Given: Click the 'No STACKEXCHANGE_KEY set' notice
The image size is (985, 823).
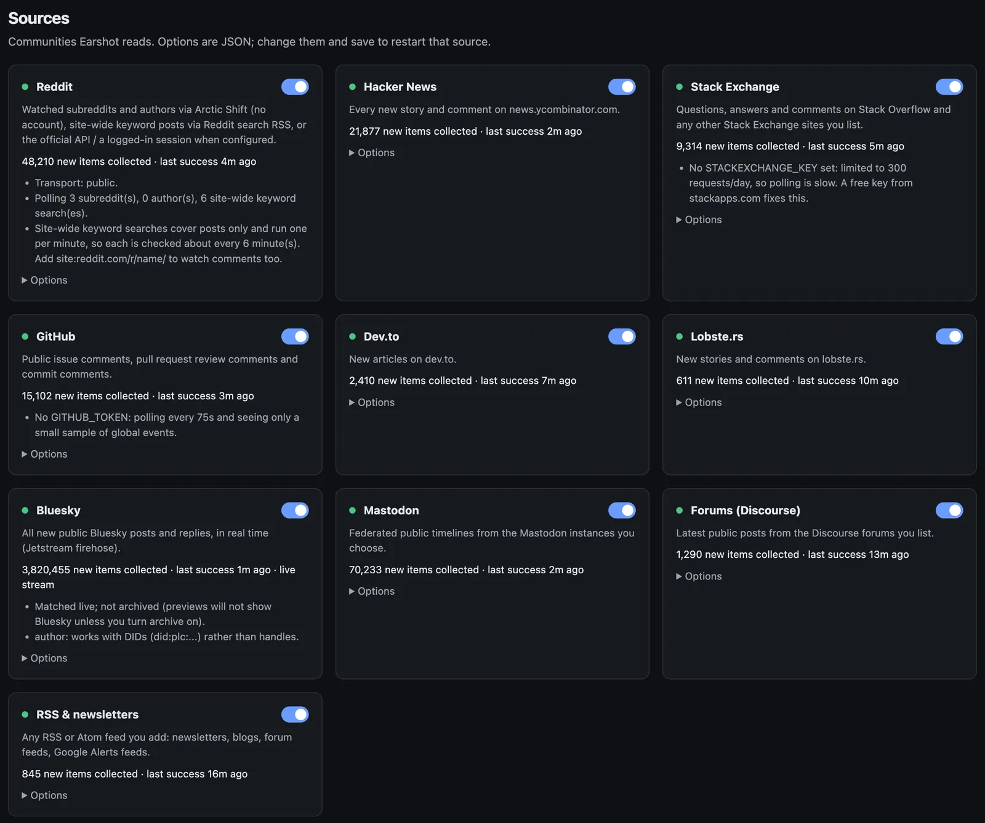Looking at the screenshot, I should (x=801, y=183).
